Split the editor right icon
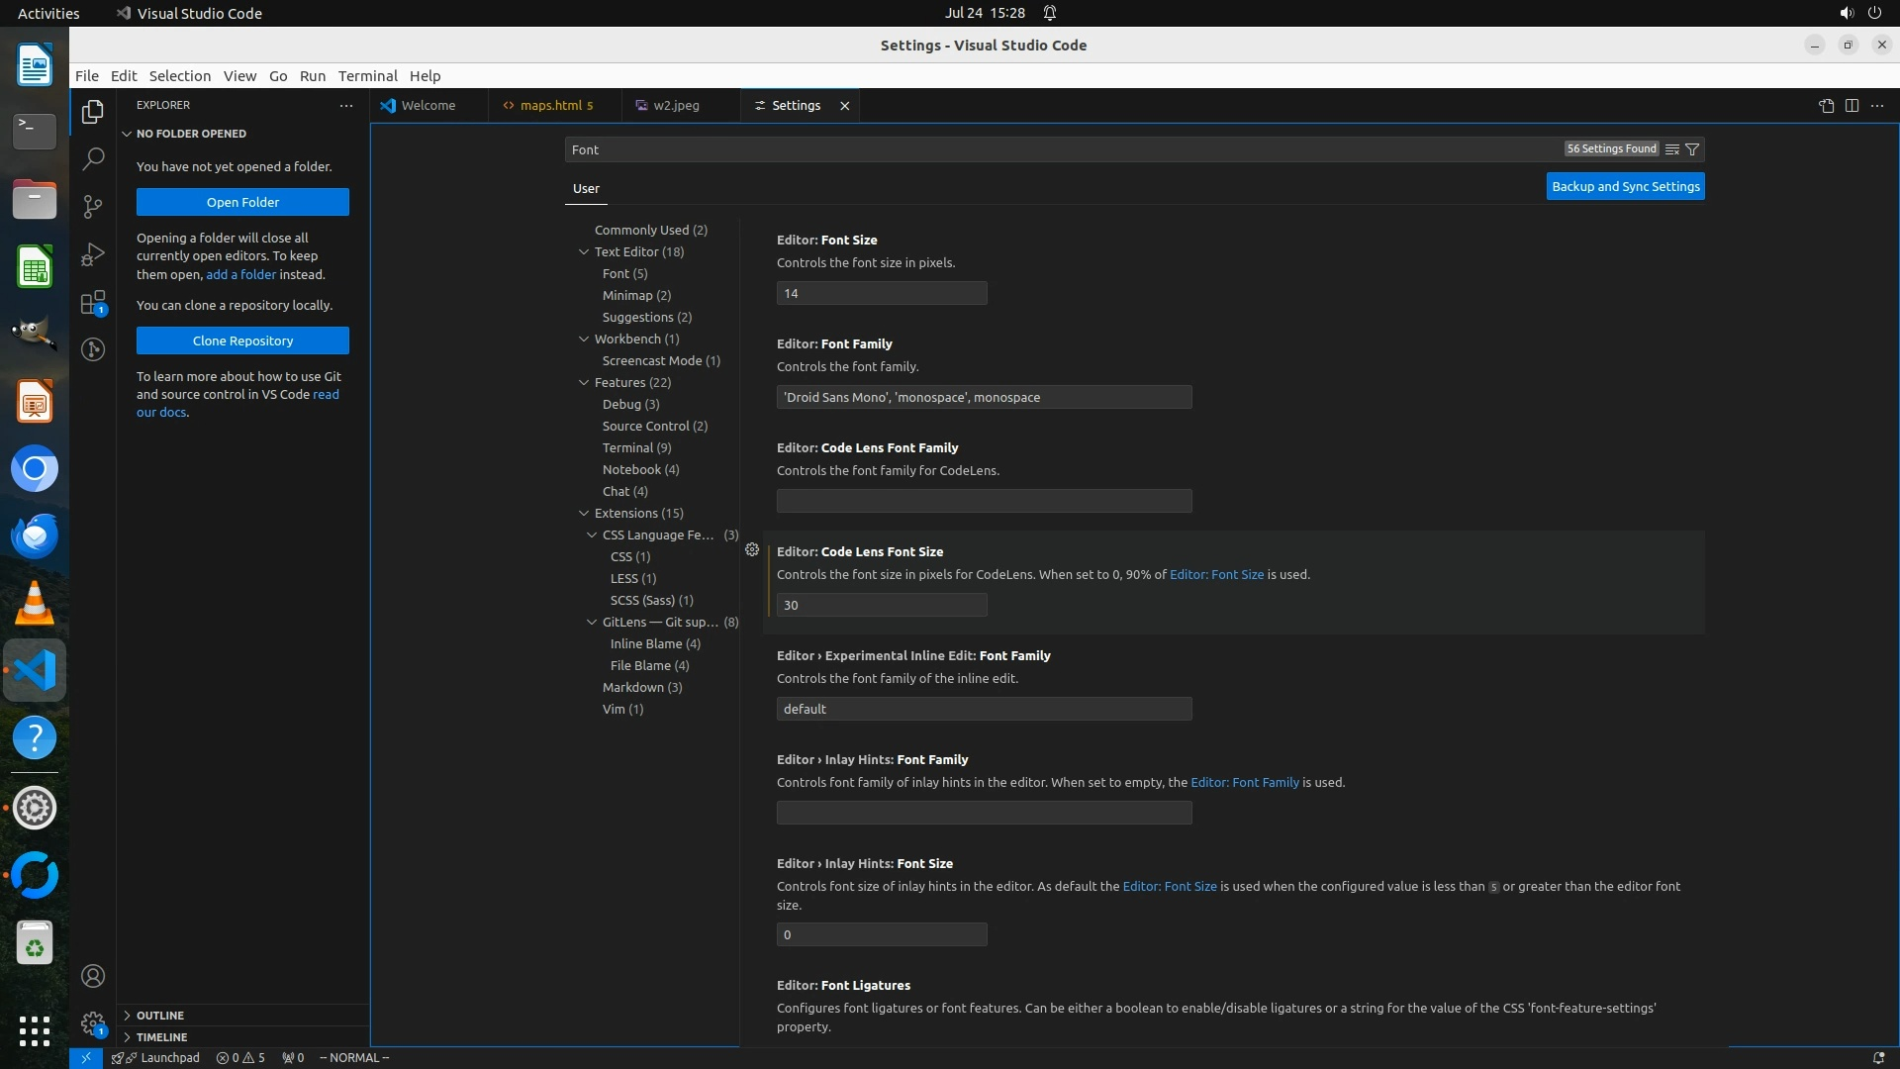Screen dimensions: 1900x1069 pos(1852,106)
